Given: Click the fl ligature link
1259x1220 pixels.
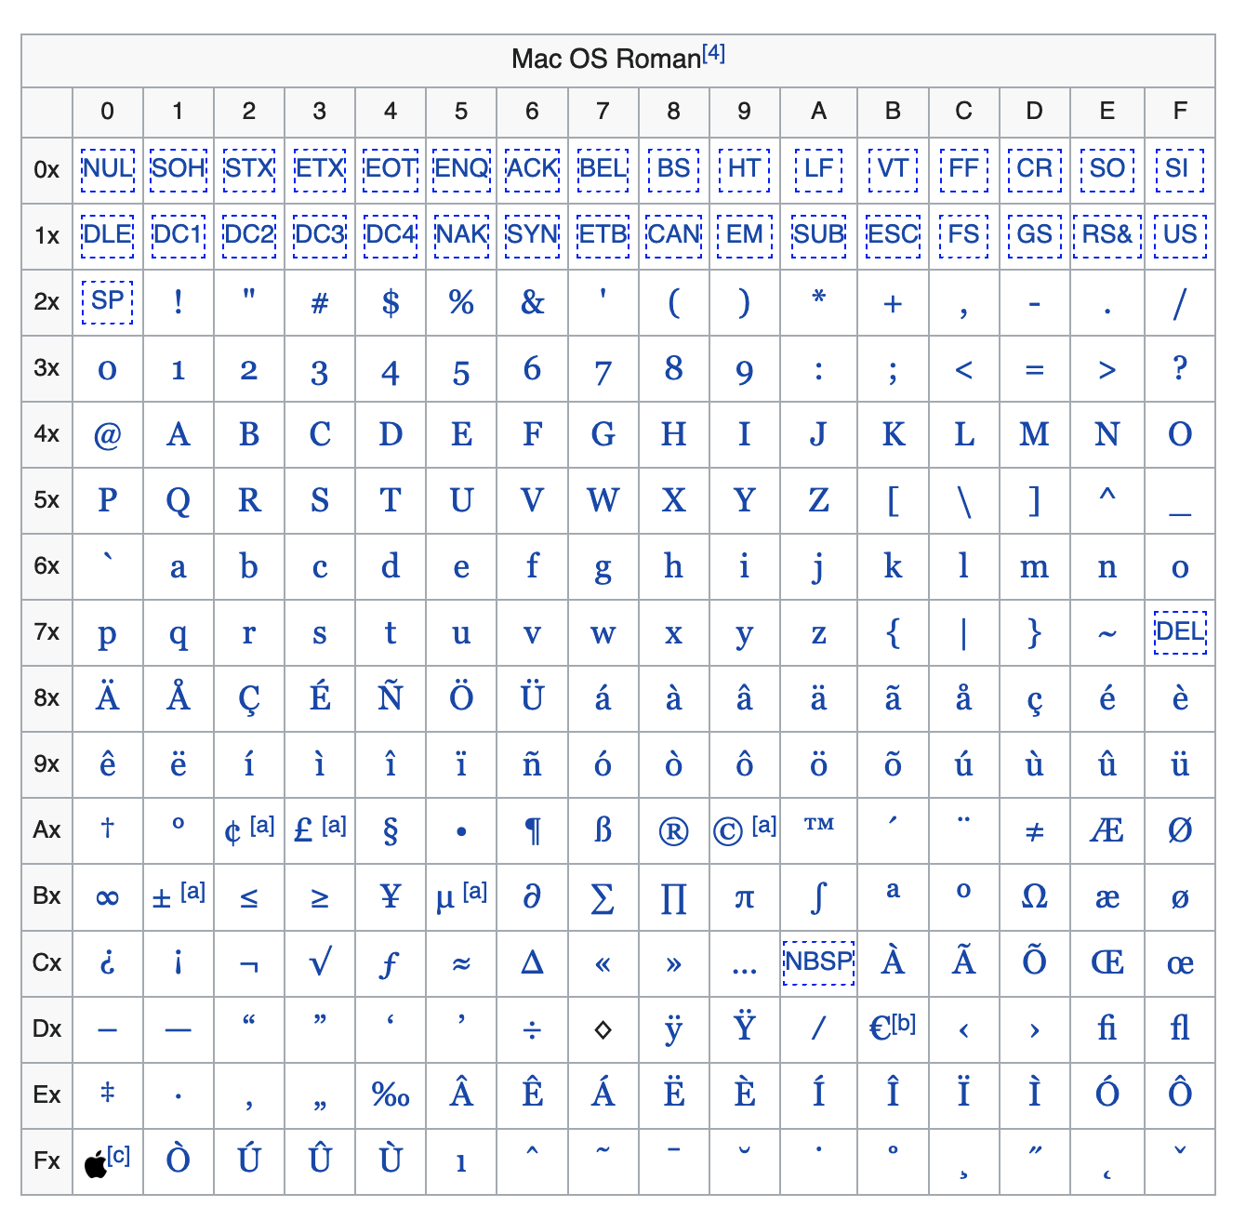Looking at the screenshot, I should pos(1180,1028).
